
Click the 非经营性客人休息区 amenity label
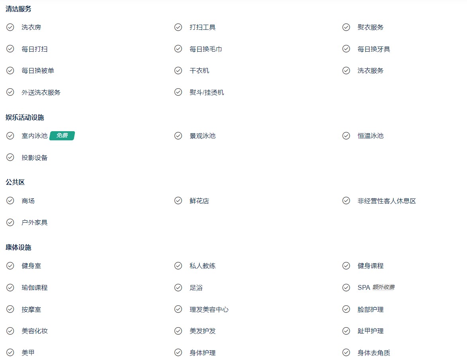click(387, 201)
